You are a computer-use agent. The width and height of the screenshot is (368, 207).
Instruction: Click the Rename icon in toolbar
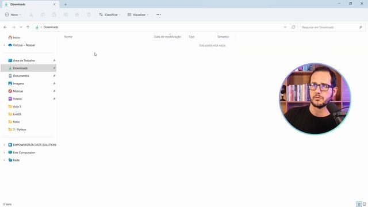pyautogui.click(x=66, y=14)
